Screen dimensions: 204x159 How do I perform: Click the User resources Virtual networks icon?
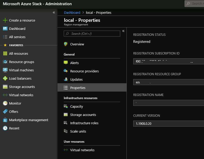pyautogui.click(x=66, y=150)
